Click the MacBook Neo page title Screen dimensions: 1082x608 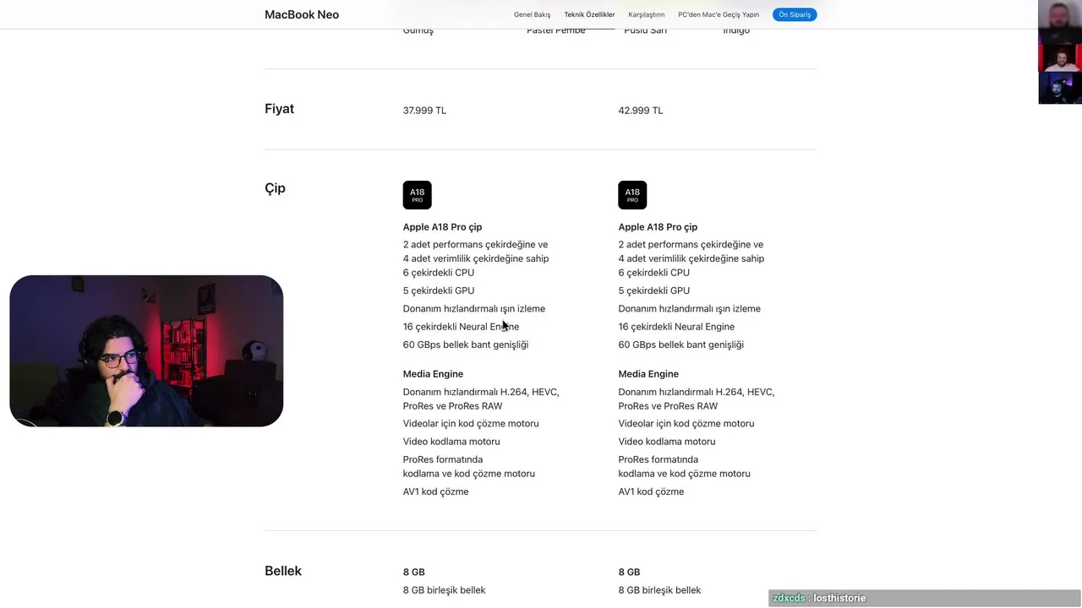click(x=302, y=14)
